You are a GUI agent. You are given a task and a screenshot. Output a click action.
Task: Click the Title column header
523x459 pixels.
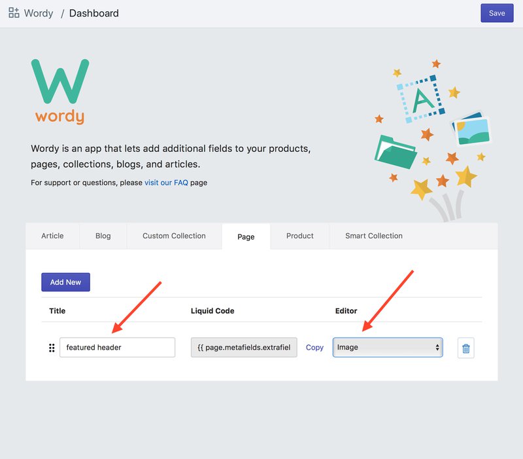click(x=58, y=310)
